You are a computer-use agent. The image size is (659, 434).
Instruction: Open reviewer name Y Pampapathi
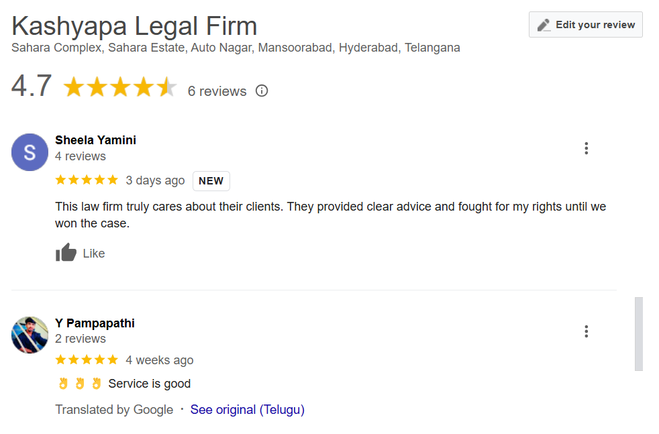[x=95, y=323]
